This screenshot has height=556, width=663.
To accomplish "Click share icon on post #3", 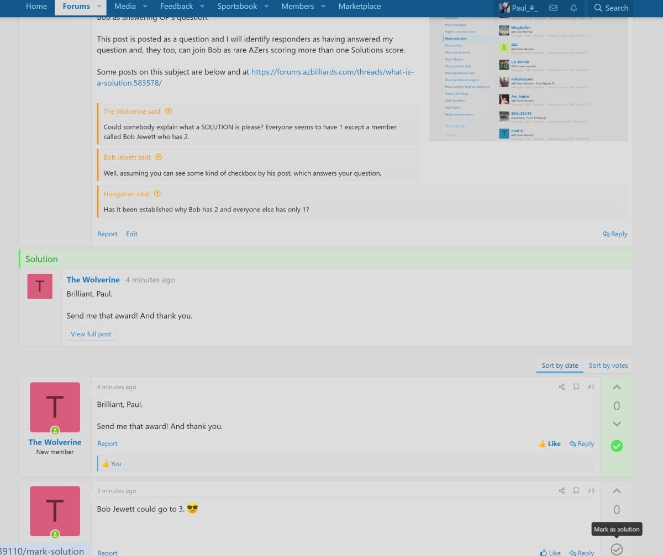I will click(561, 491).
